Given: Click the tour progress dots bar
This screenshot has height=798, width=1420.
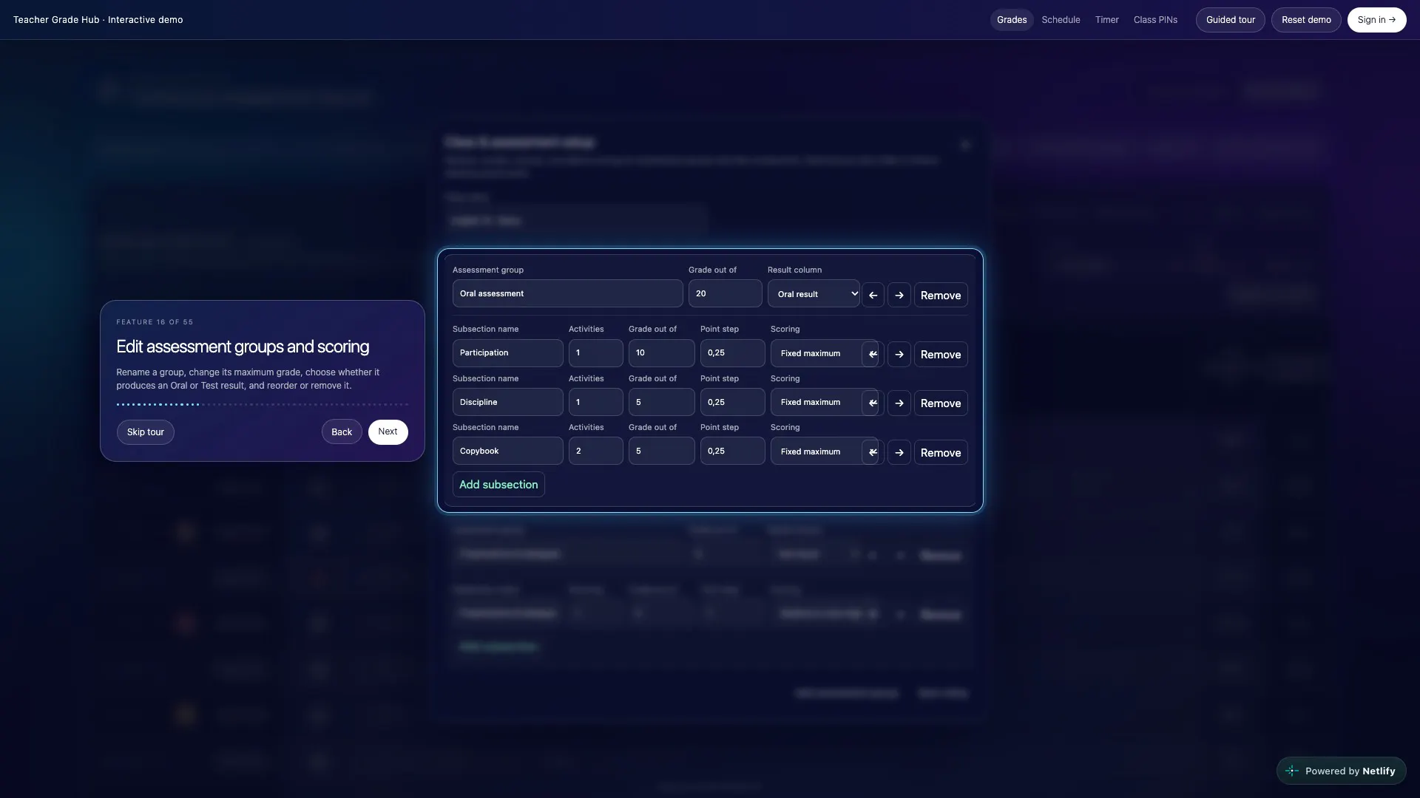Looking at the screenshot, I should (262, 404).
